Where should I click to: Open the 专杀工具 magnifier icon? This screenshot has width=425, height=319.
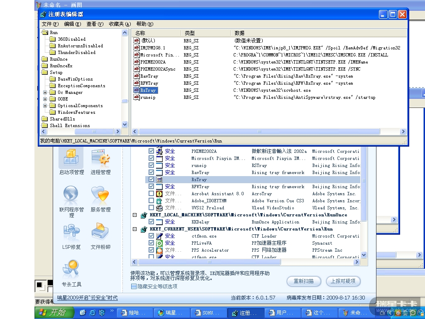point(71,269)
